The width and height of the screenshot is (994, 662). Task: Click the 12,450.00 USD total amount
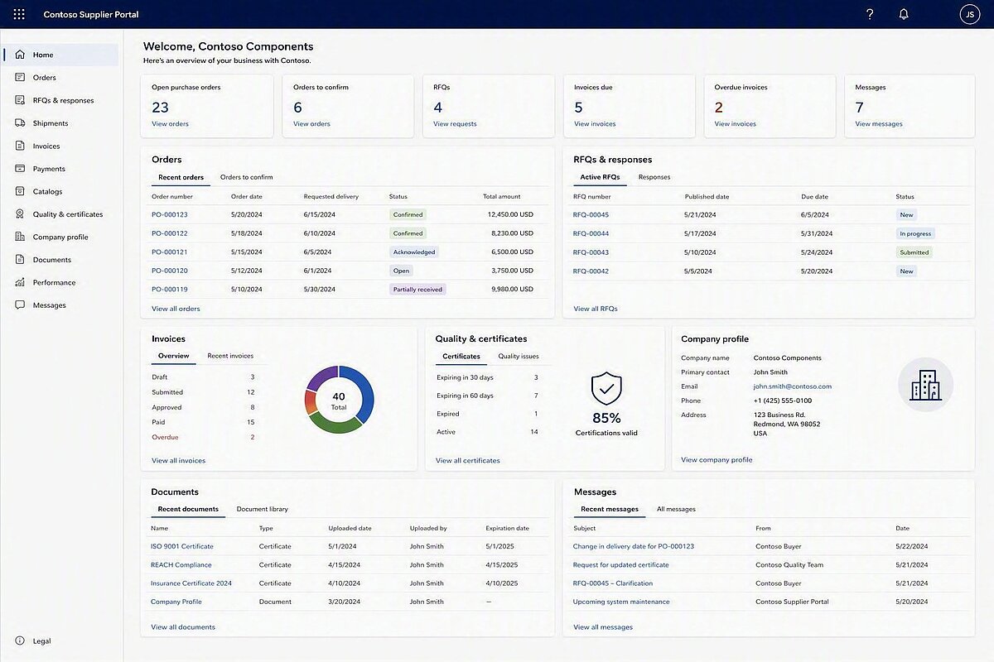(x=510, y=214)
